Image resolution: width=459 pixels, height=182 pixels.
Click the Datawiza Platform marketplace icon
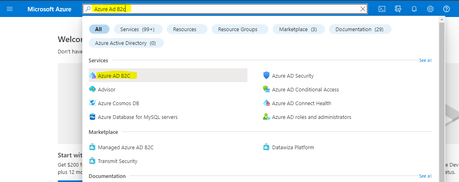tap(266, 147)
